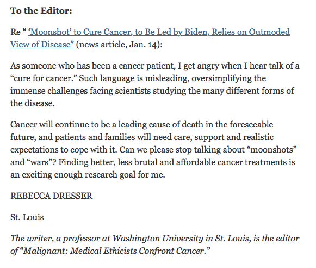Click the phrase 'immense challenges facing scientists'
This screenshot has width=316, height=268.
[x=80, y=91]
